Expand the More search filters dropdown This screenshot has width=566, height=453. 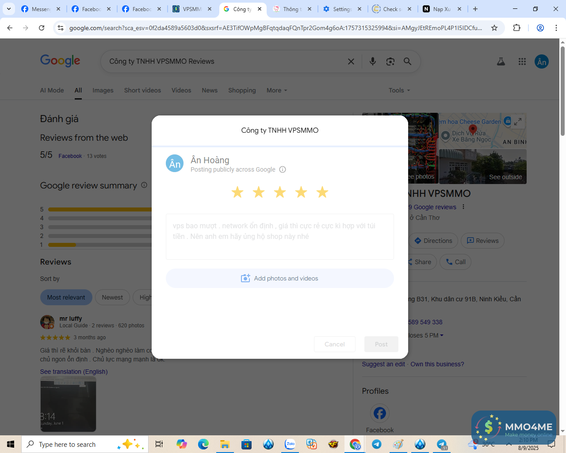tap(277, 90)
